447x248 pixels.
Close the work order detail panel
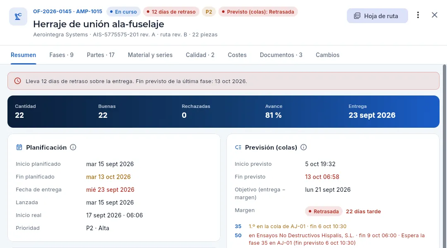(434, 15)
